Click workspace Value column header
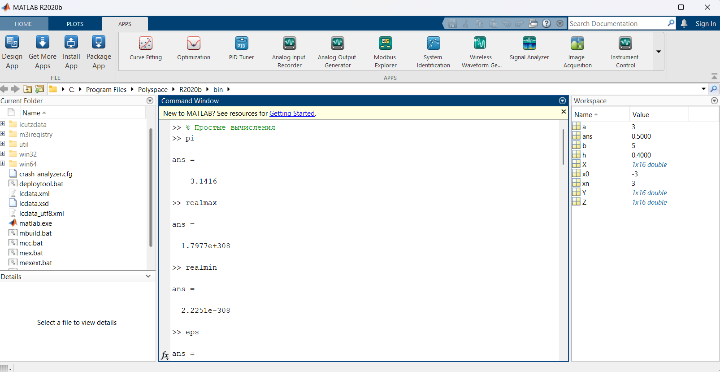The width and height of the screenshot is (720, 372). [659, 114]
